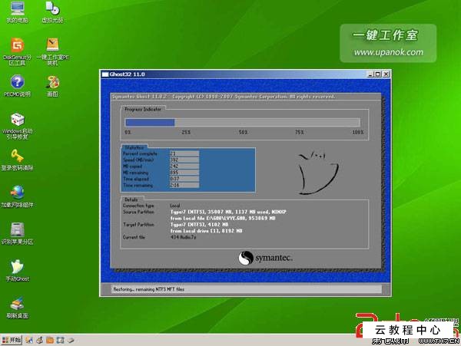Image resolution: width=461 pixels, height=346 pixels.
Task: Open the PECMD说明 help icon
Action: [16, 82]
